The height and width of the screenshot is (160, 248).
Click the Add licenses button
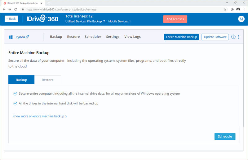[x=175, y=19]
